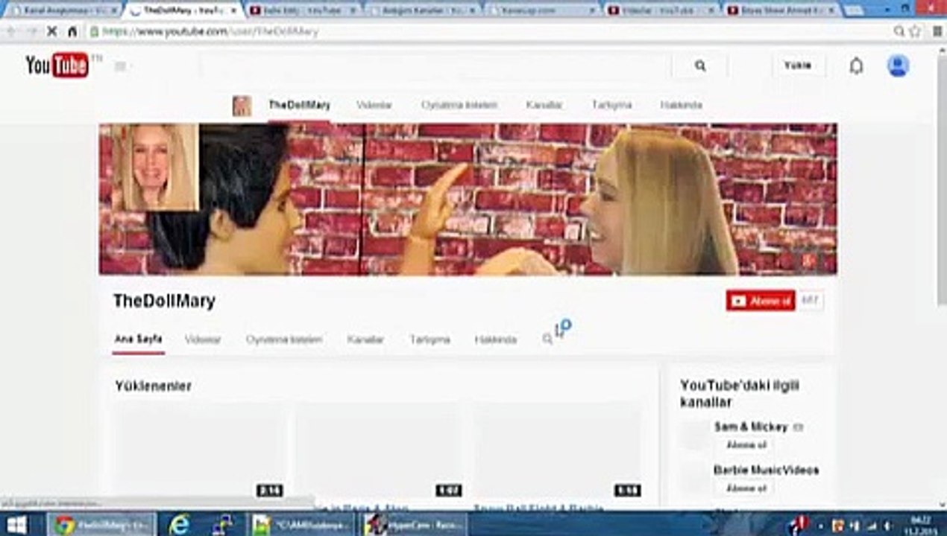The image size is (947, 536).
Task: Click the Yüklenenler section heading
Action: click(153, 386)
